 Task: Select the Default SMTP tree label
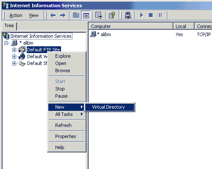click(x=37, y=63)
